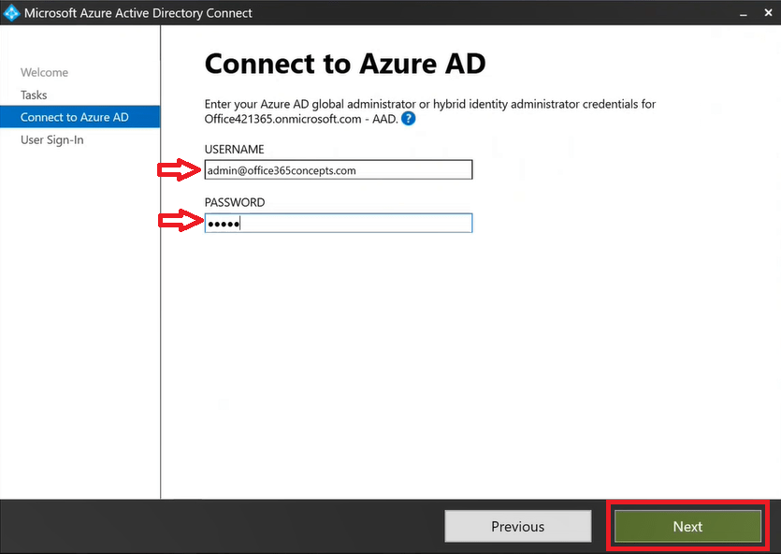
Task: Focus the PASSWORD text field
Action: 338,223
